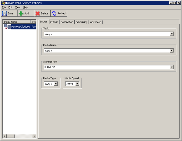Expand the Media Name dropdown arrow
This screenshot has width=182, height=141.
(x=172, y=51)
